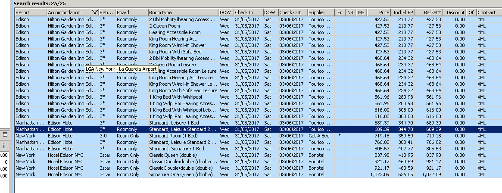Viewport: 502px width, 193px height.
Task: Select the 'Signature One Queen (double)' cell
Action: tap(184, 174)
